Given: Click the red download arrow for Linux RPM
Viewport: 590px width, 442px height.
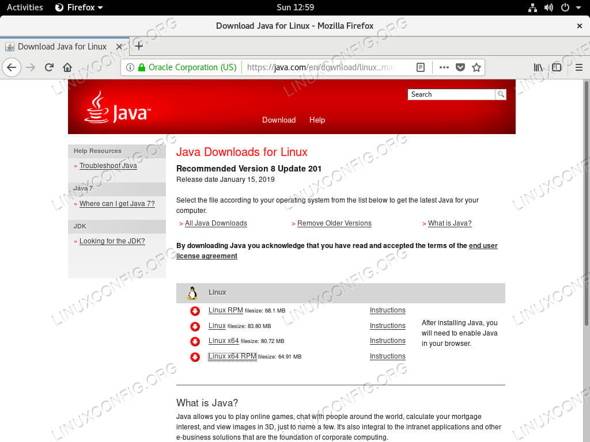Looking at the screenshot, I should [x=195, y=311].
